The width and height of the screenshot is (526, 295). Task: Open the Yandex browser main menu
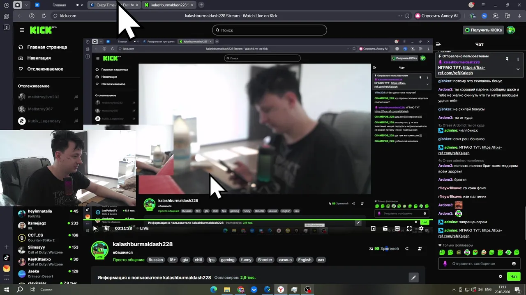tap(483, 5)
